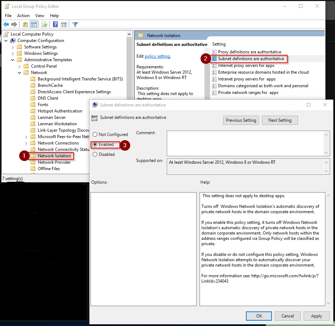Select Enterprise resource domains hosted in the cloud
The image size is (335, 326).
coord(263,72)
